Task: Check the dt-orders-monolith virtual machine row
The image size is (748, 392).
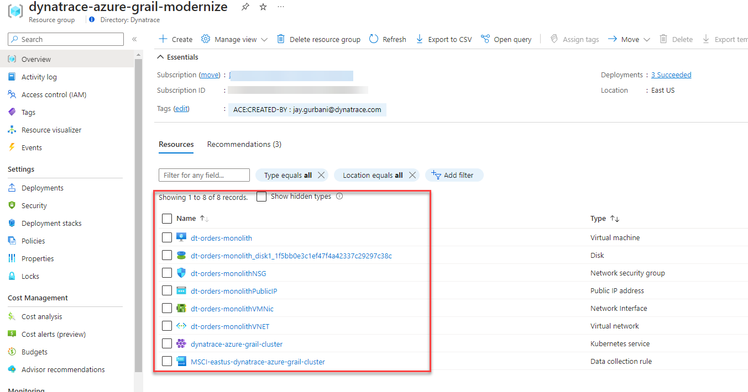Action: (x=167, y=237)
